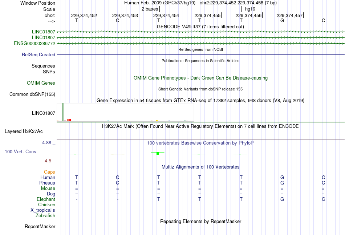Screen dimensions: 345x235
Task: Click the Chicken species label
Action: click(x=46, y=204)
